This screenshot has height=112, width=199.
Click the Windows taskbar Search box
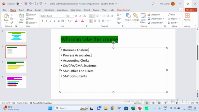pyautogui.click(x=71, y=108)
